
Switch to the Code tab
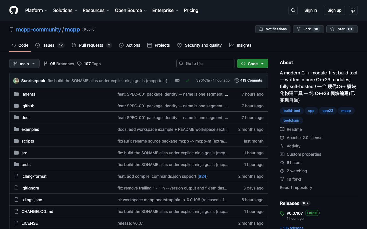[x=20, y=45]
